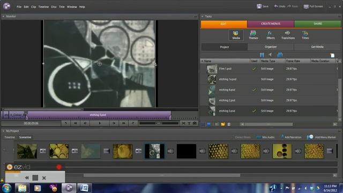Open the Themes panel icon
The image size is (343, 193).
pyautogui.click(x=253, y=35)
